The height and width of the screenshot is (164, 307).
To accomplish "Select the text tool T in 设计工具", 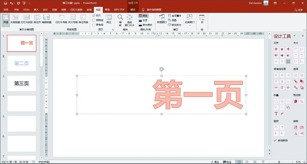I will [276, 114].
